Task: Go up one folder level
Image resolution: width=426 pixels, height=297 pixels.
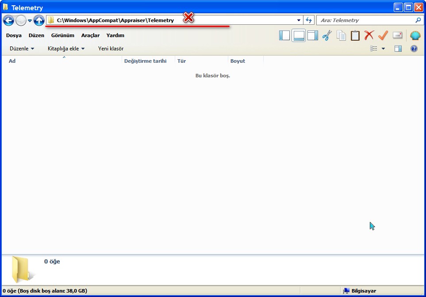Action: click(39, 20)
